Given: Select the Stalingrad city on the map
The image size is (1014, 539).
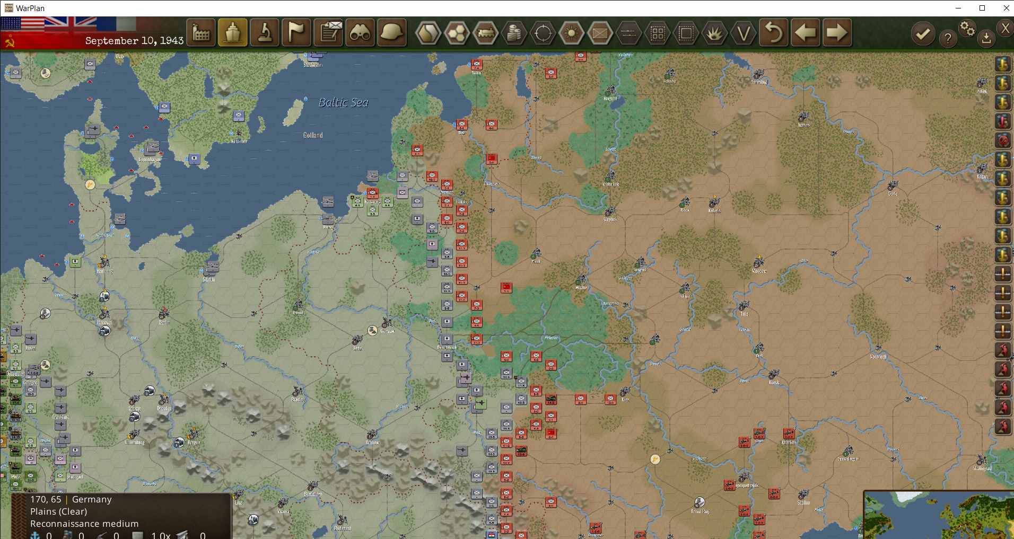Looking at the screenshot, I should (x=981, y=462).
